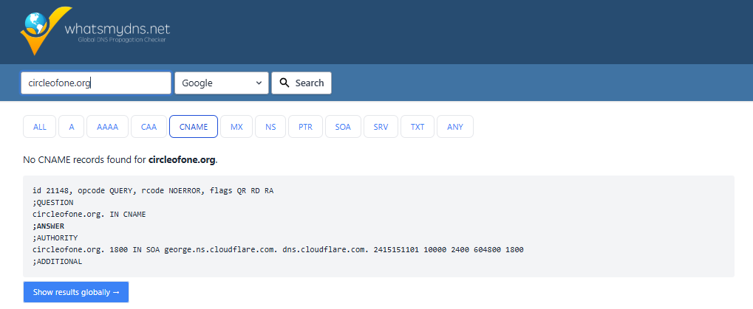Select the A record type tab

72,127
